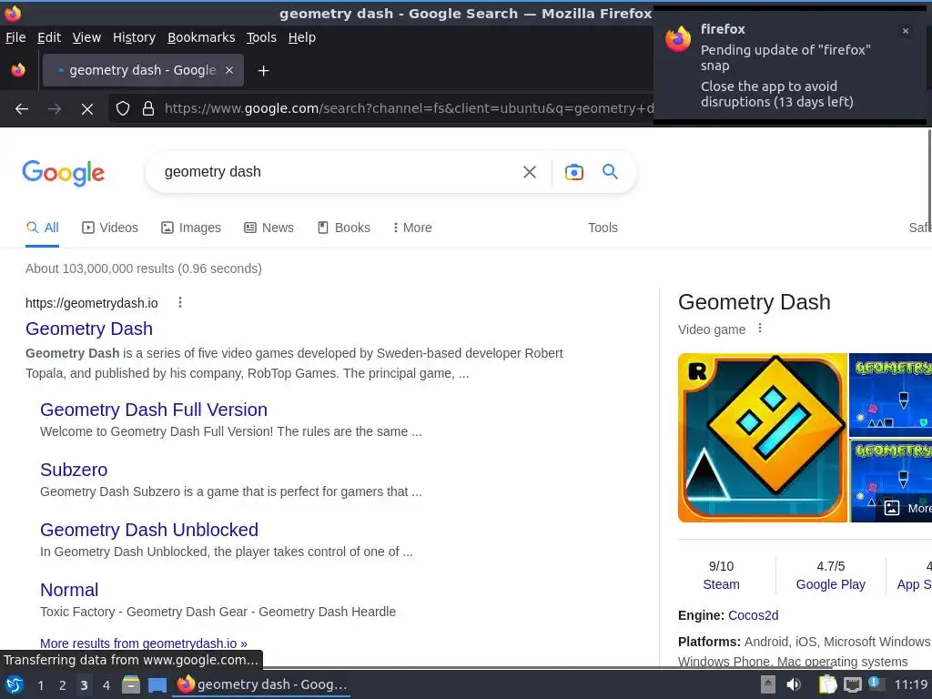Click the padlock site security icon

coord(148,108)
